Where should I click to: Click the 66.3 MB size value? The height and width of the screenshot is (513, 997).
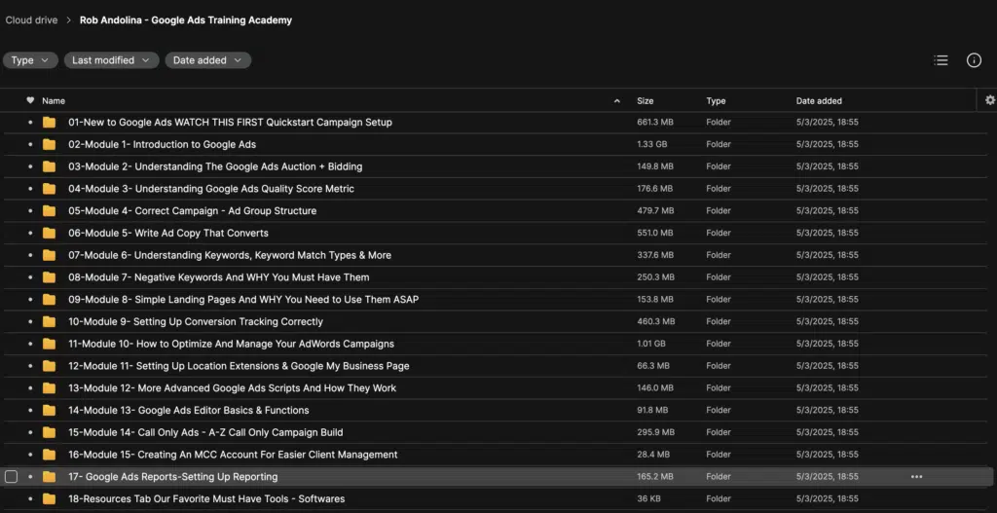[x=653, y=366]
